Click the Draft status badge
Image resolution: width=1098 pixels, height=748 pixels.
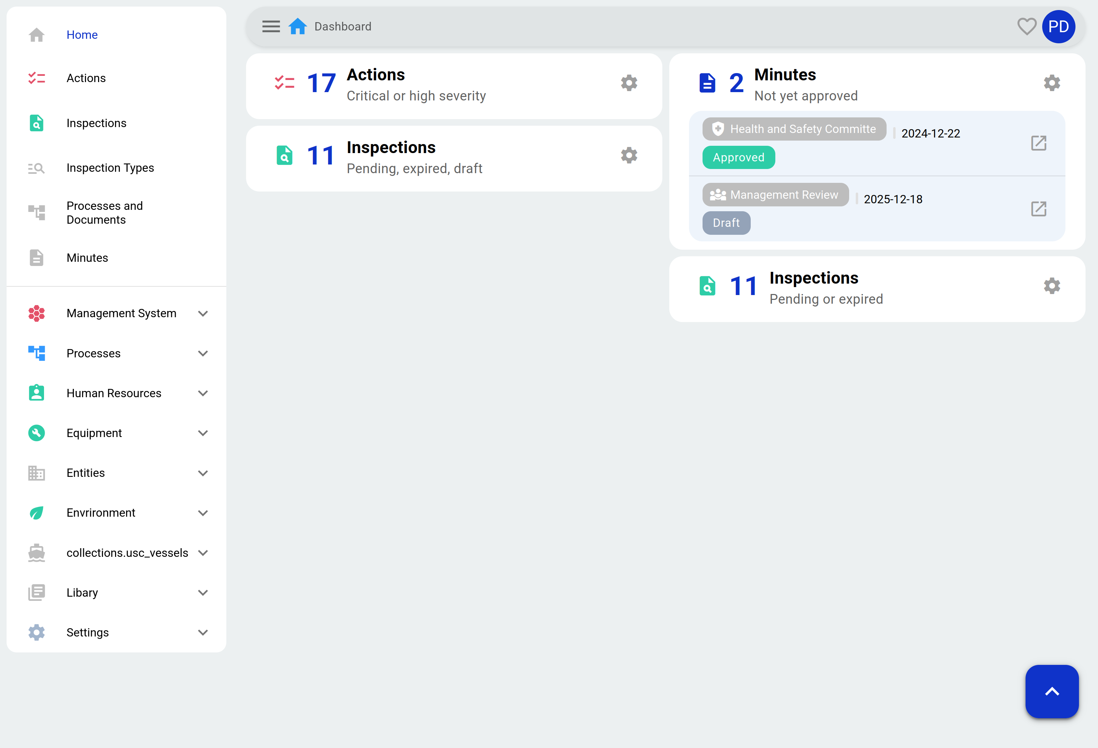coord(726,223)
